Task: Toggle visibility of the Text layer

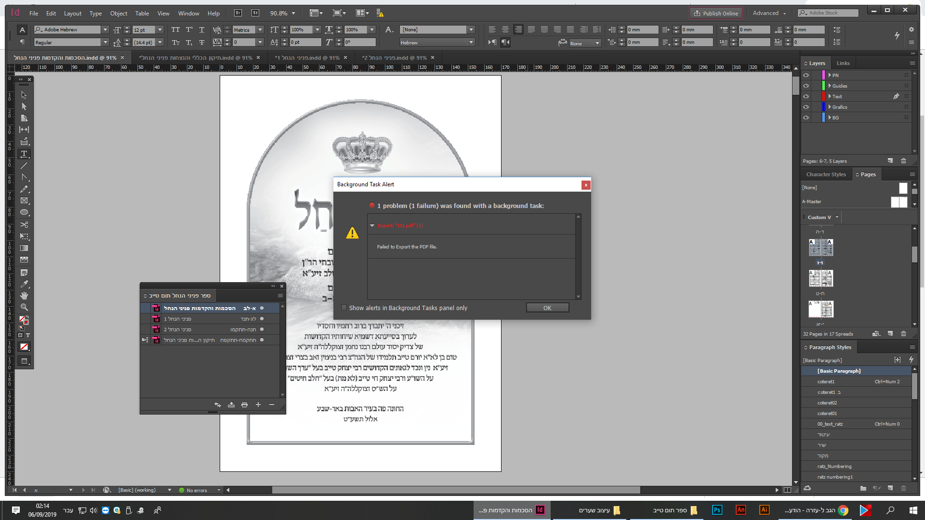Action: pos(806,96)
